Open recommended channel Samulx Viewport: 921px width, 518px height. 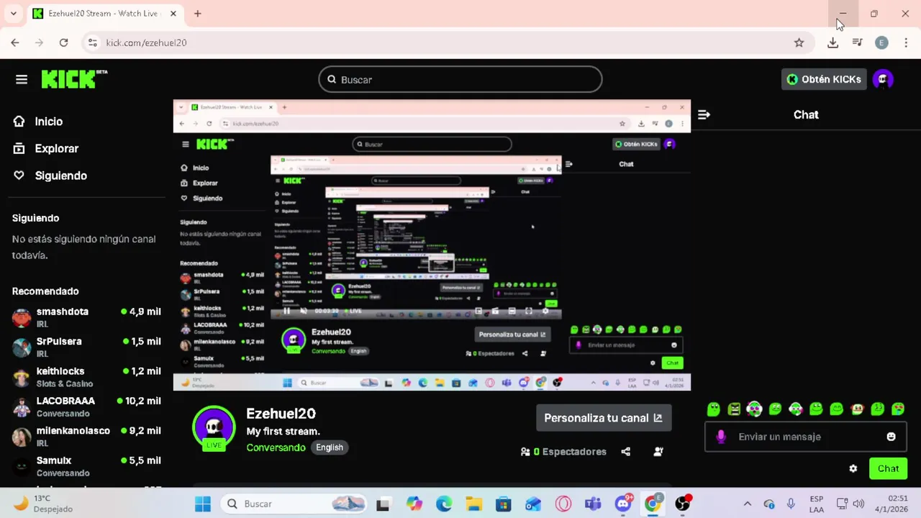coord(86,466)
